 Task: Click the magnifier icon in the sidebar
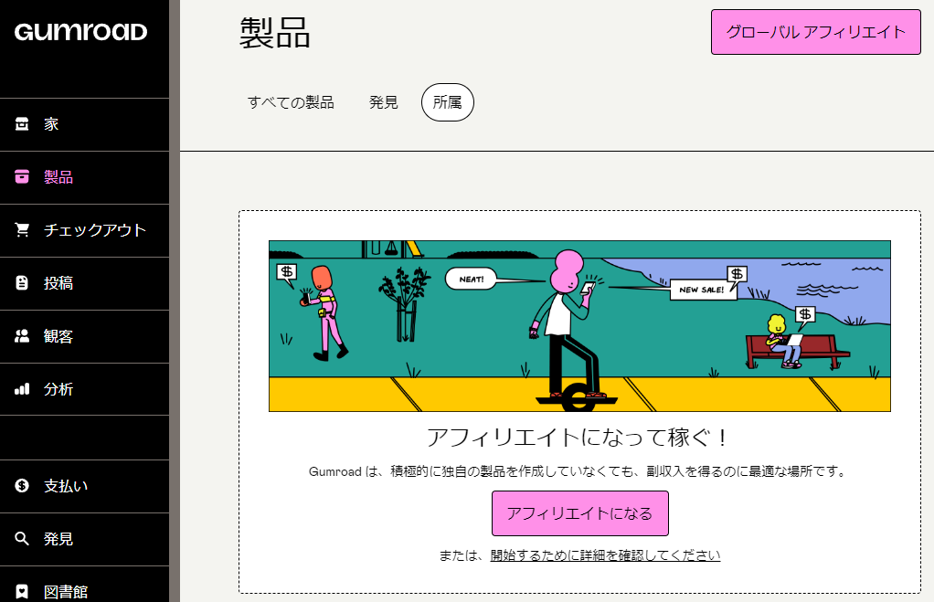[23, 539]
